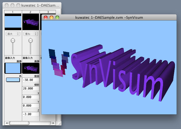Click the channel 1 preview thumbnail
181x129 pixels.
[13, 22]
